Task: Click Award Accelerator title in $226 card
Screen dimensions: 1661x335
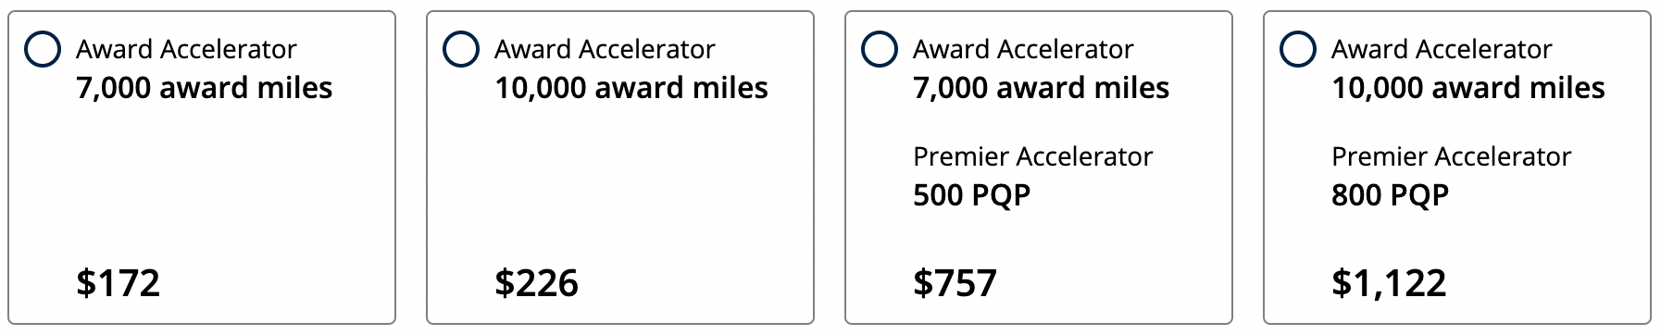Action: point(605,49)
